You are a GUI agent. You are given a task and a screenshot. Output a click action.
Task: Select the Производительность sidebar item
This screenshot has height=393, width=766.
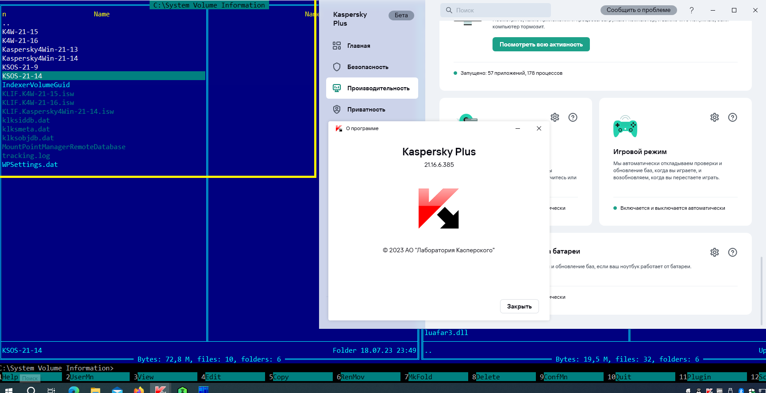coord(372,88)
